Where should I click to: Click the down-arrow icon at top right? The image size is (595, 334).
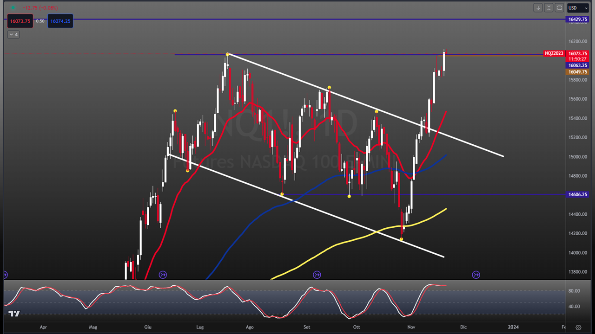coord(538,8)
